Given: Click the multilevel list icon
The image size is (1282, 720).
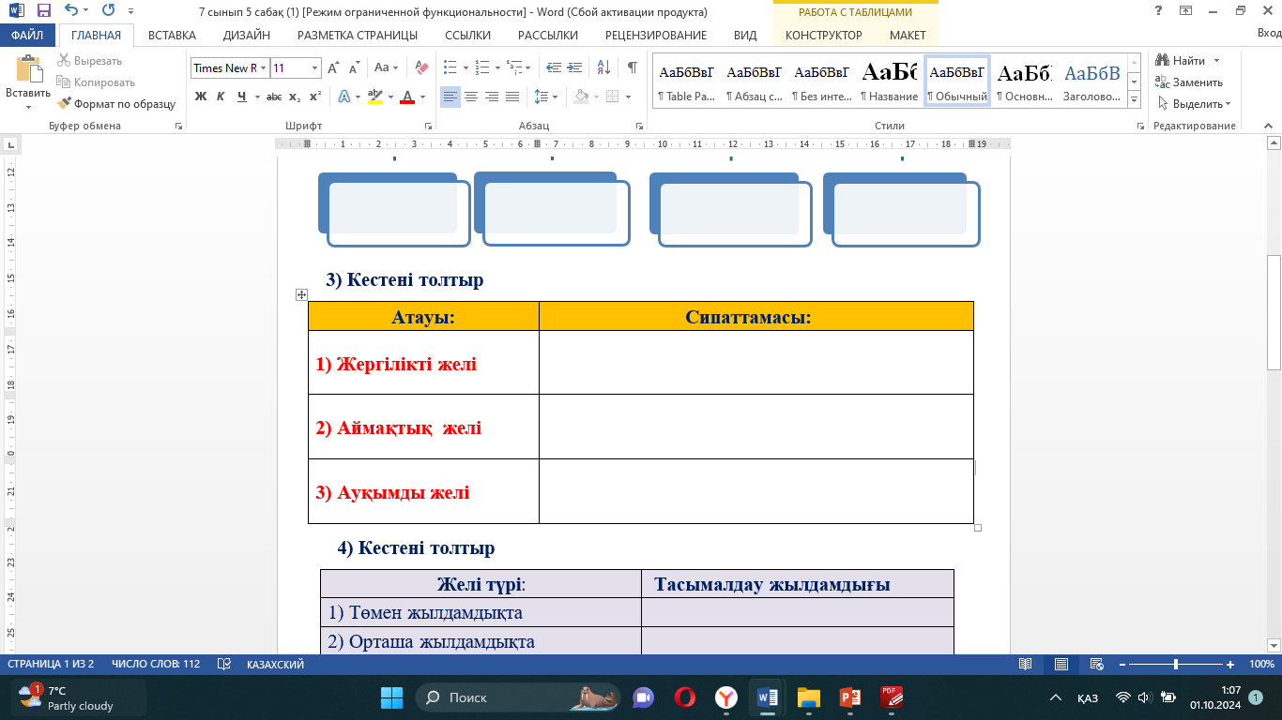Looking at the screenshot, I should coord(515,68).
